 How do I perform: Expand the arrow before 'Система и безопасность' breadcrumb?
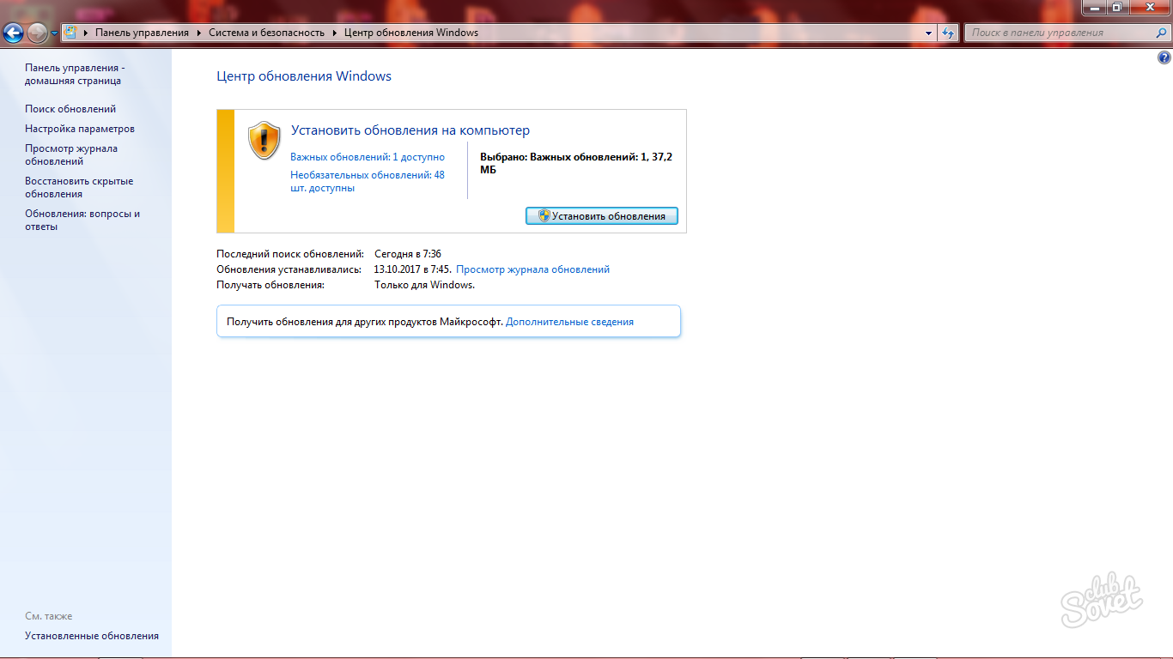pyautogui.click(x=198, y=33)
